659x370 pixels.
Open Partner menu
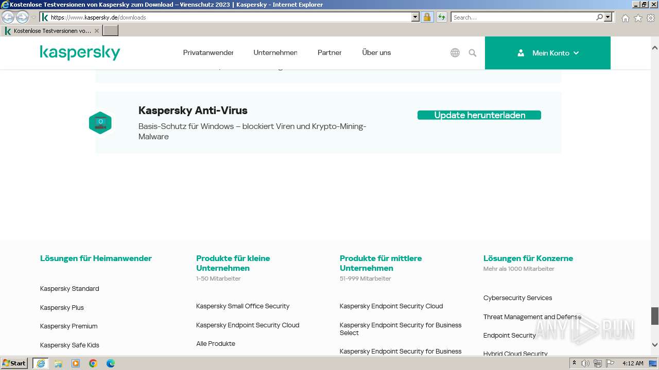[x=329, y=52]
